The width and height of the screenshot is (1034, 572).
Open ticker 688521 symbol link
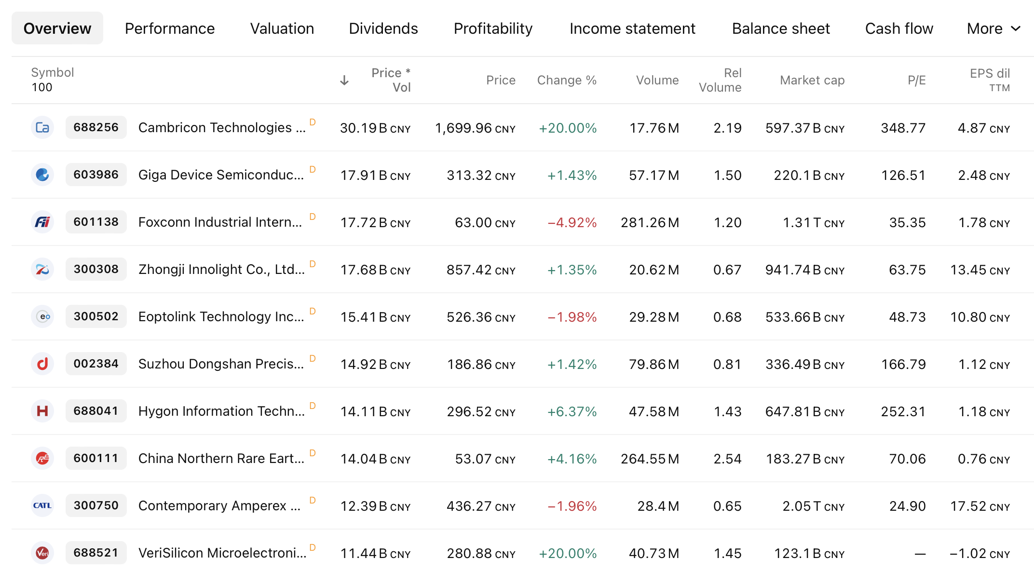[96, 553]
